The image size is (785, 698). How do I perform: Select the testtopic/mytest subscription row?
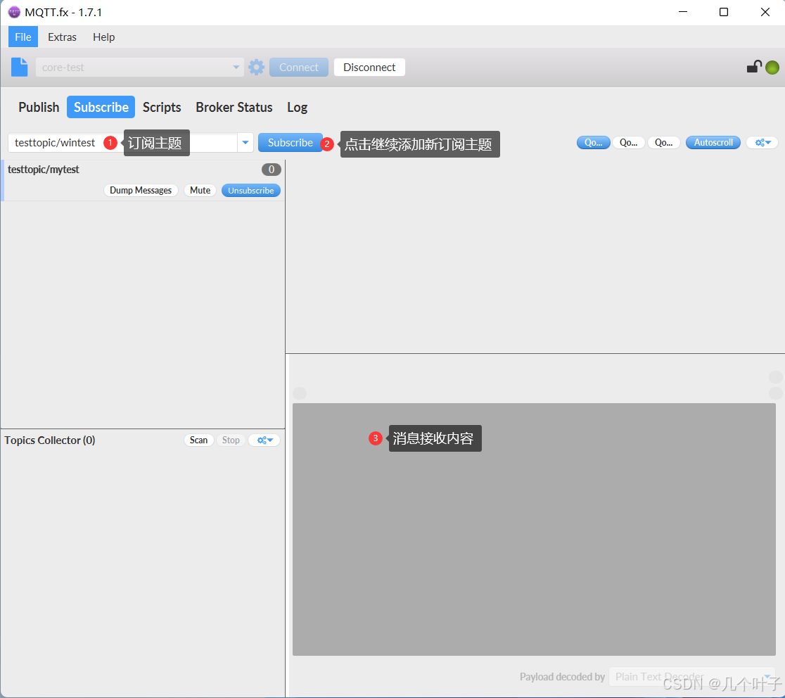(x=143, y=180)
